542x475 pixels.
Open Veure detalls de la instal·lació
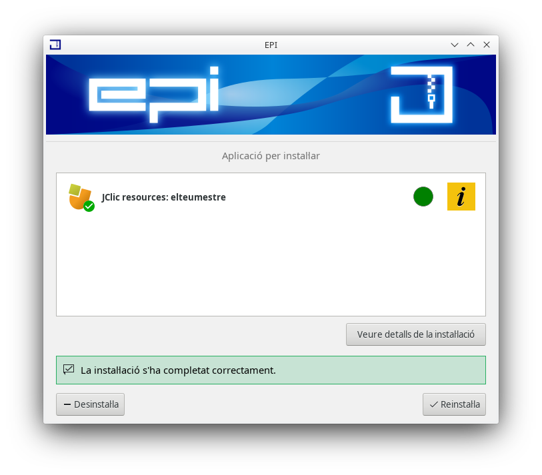click(x=416, y=334)
